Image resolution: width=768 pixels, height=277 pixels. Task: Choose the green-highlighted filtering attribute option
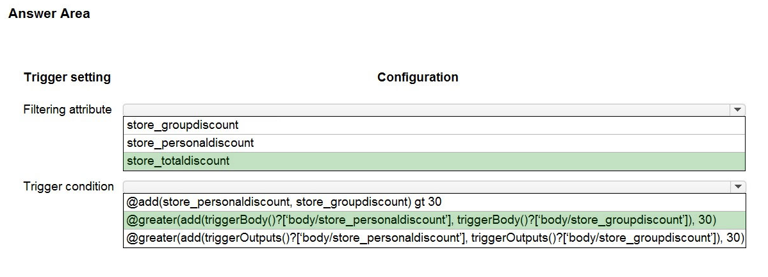178,161
